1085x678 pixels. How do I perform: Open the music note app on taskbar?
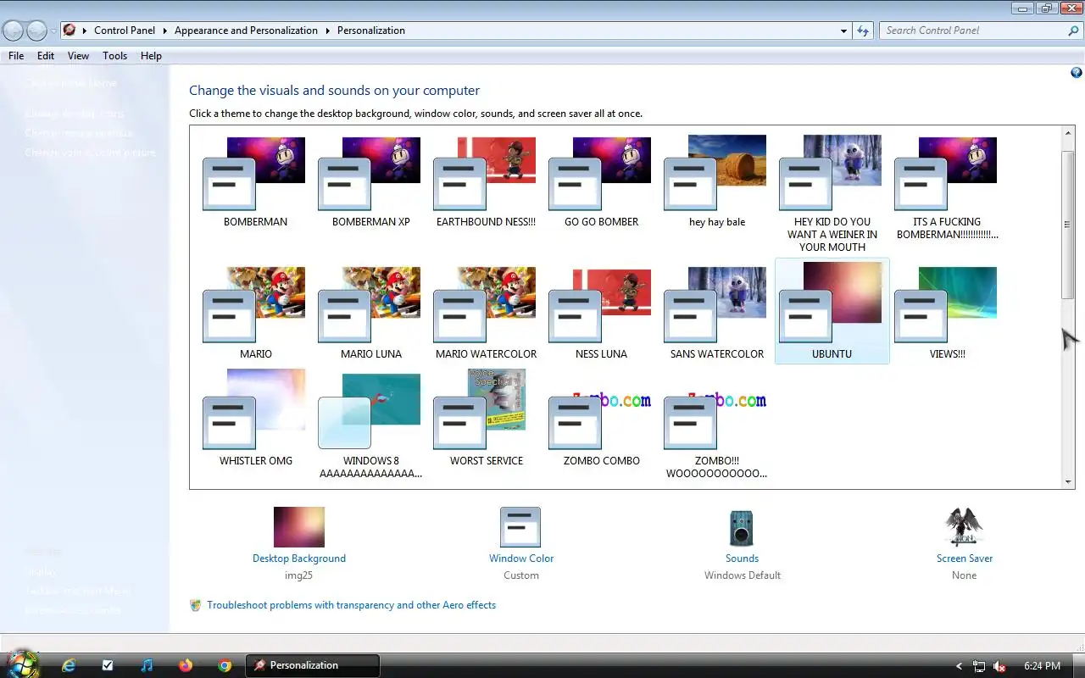147,665
